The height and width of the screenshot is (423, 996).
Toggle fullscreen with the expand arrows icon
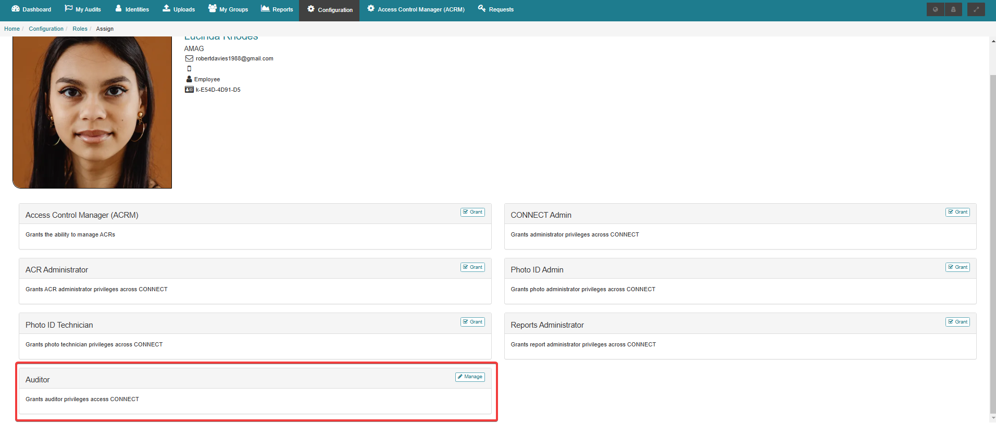click(976, 9)
